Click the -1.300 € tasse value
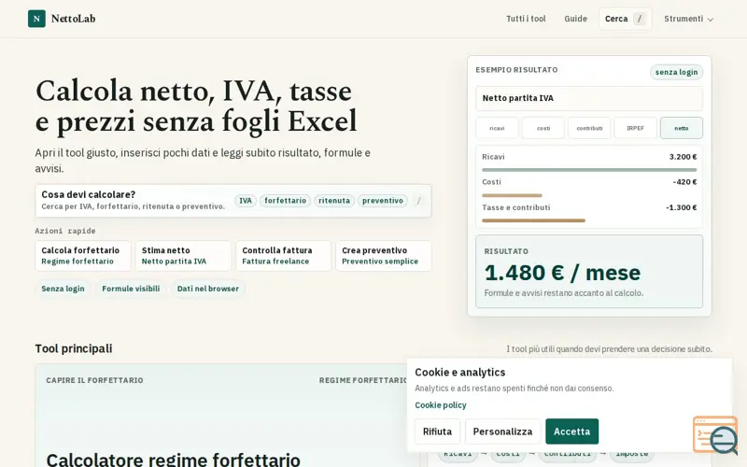 tap(682, 207)
